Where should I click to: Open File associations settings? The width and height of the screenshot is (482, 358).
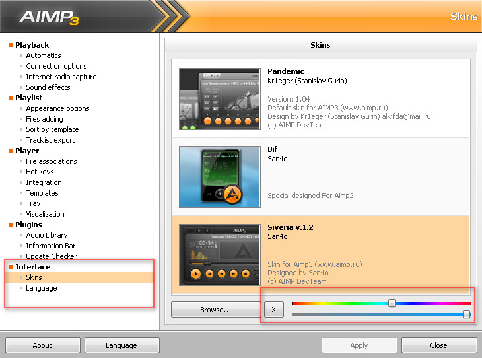pos(52,161)
